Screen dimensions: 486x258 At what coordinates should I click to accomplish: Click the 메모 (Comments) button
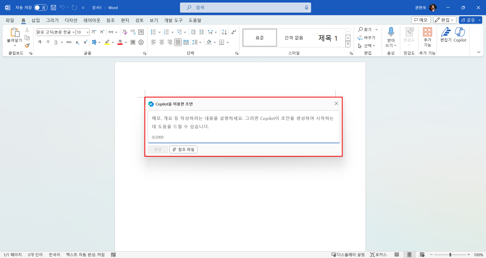[x=421, y=20]
